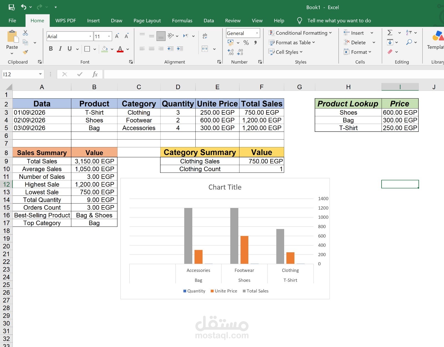The height and width of the screenshot is (347, 444).
Task: Click the AutoSum sigma icon
Action: click(390, 33)
